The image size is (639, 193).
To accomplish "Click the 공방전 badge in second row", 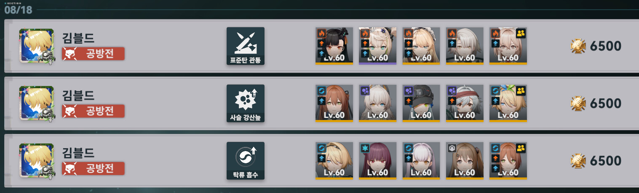I will pyautogui.click(x=94, y=111).
